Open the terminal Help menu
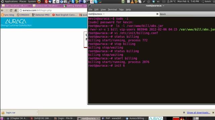 pos(128,10)
